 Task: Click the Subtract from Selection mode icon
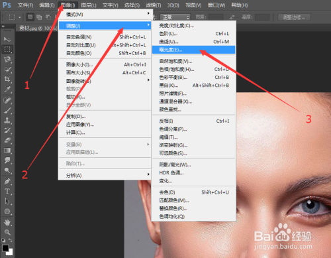[x=48, y=17]
